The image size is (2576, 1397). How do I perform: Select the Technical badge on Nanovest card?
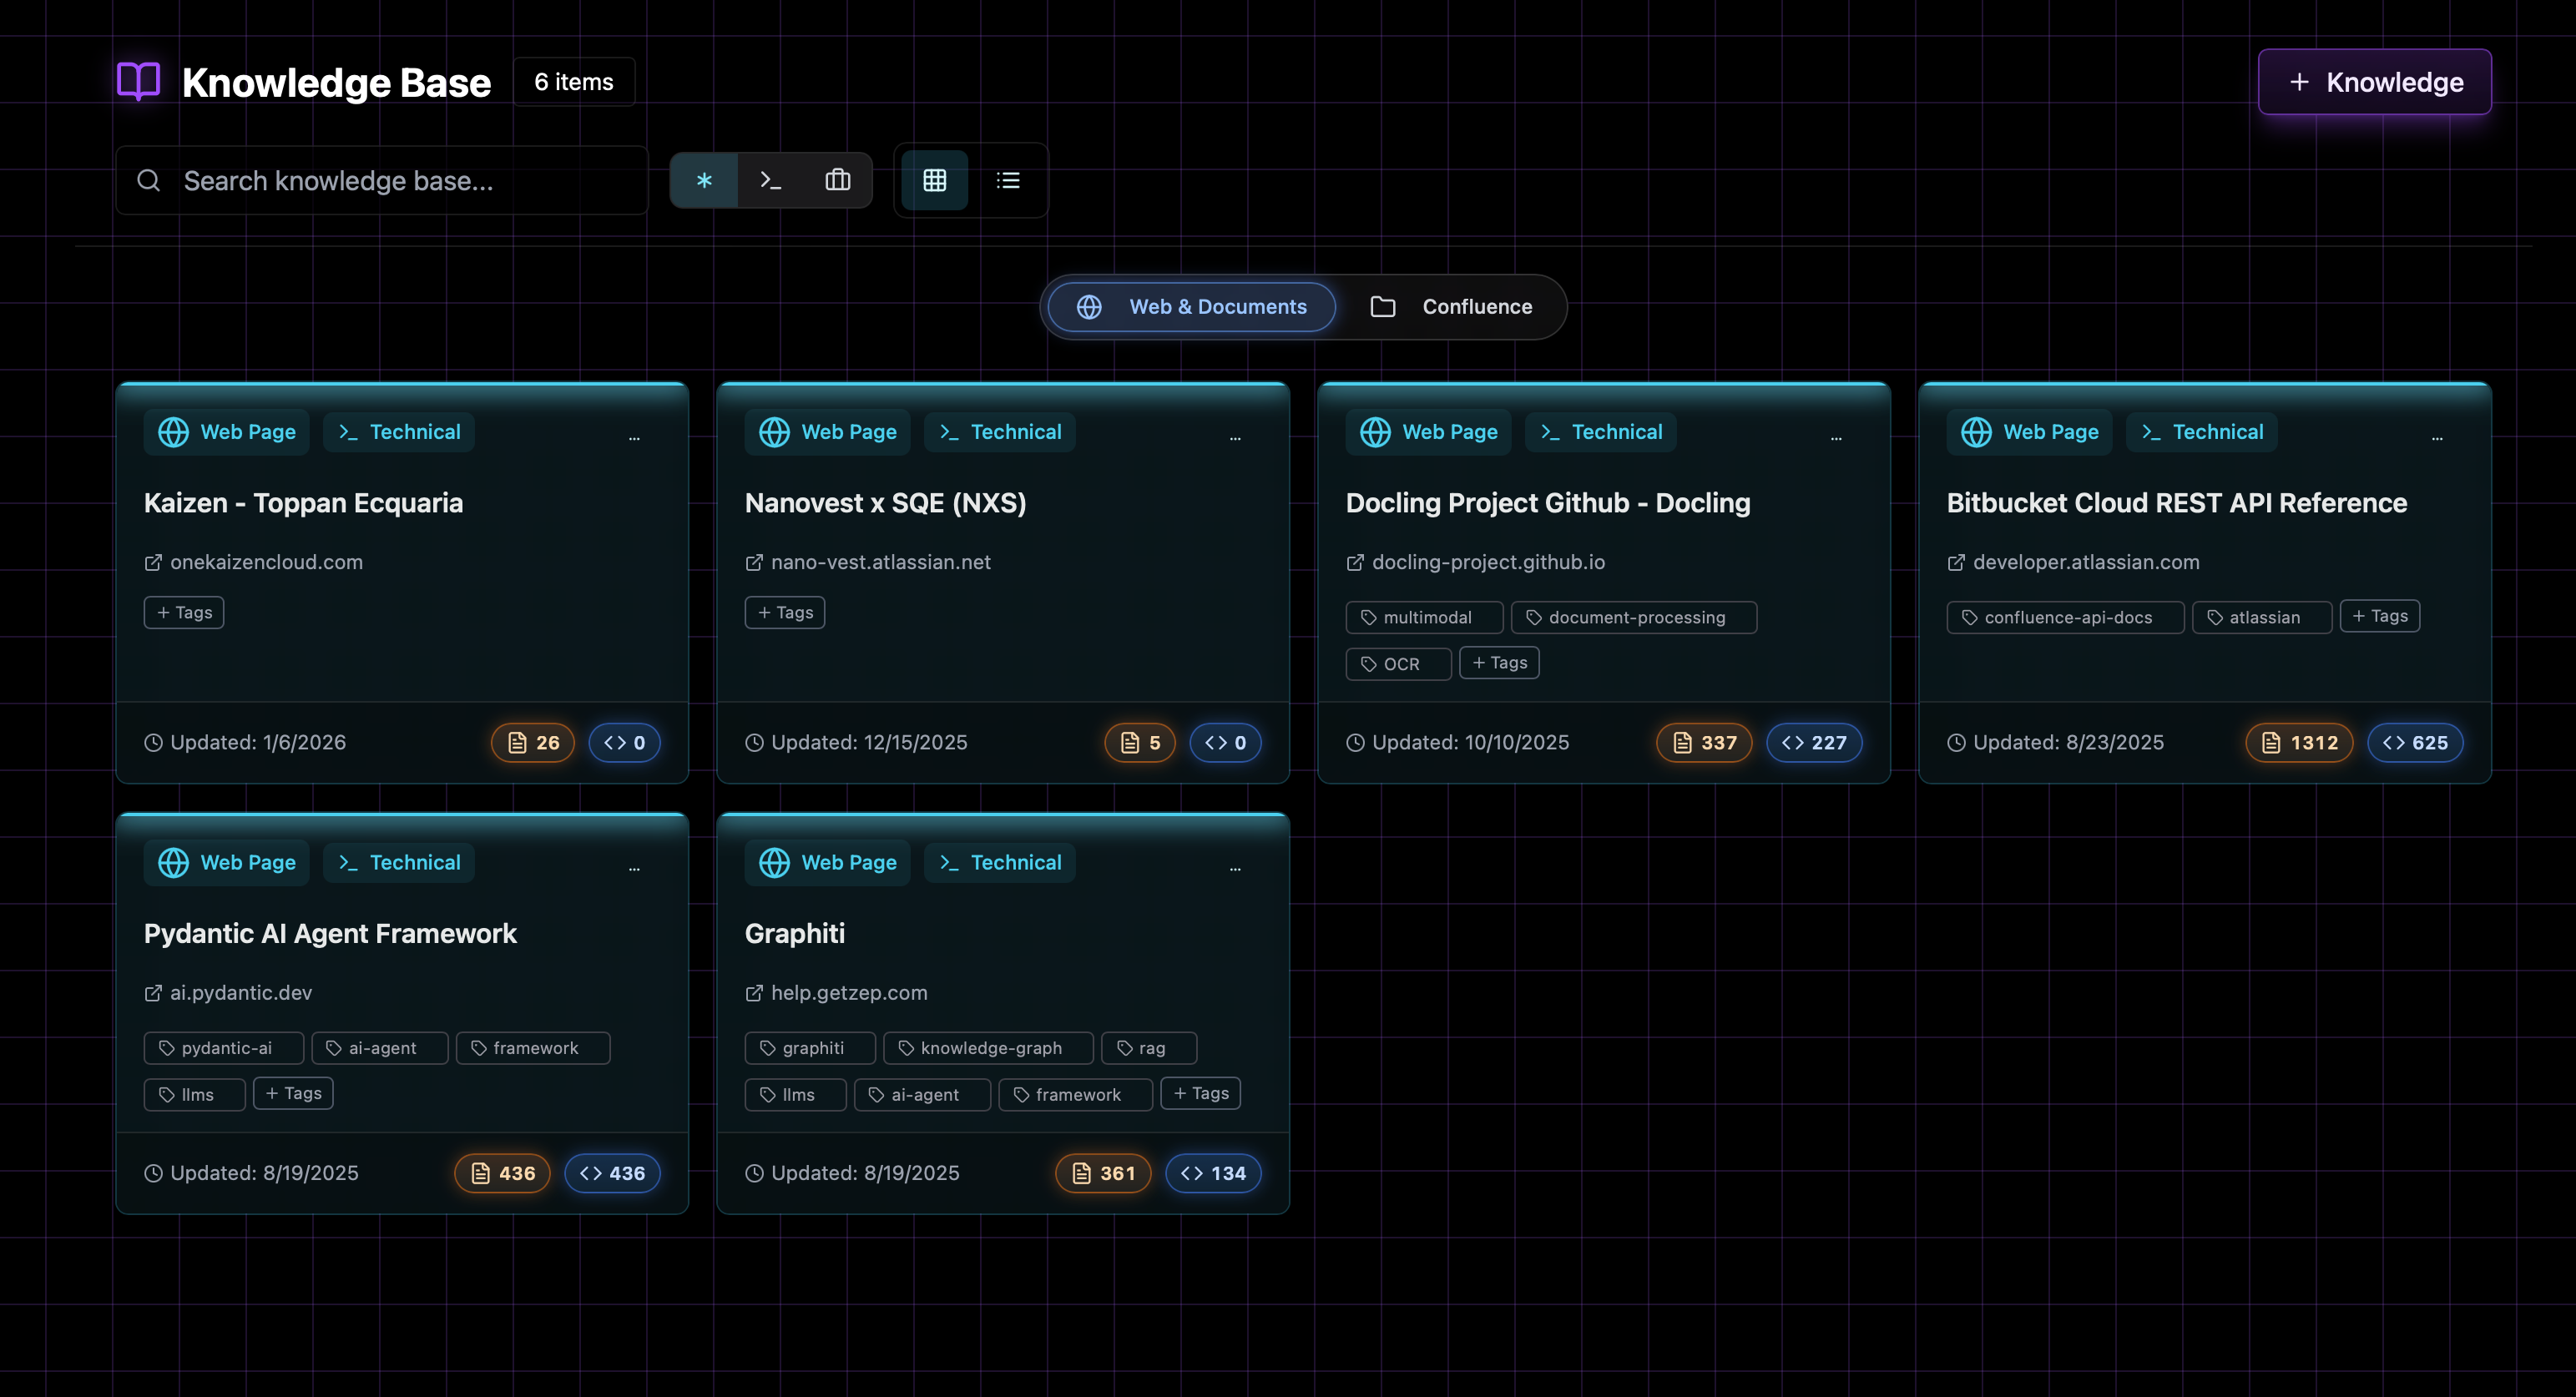(x=999, y=431)
